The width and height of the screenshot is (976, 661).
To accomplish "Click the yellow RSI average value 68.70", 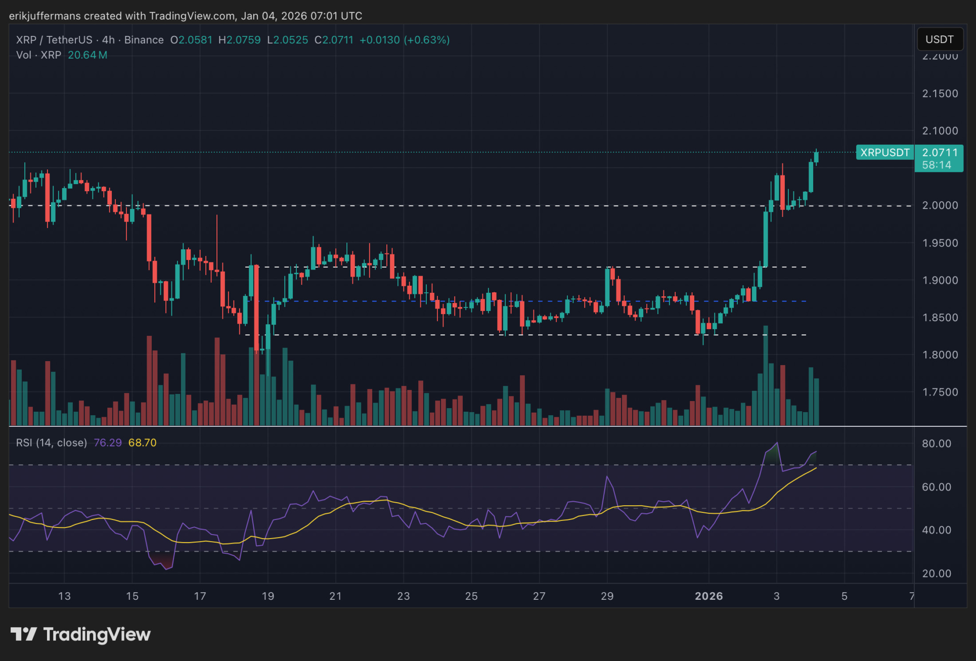I will pos(142,443).
